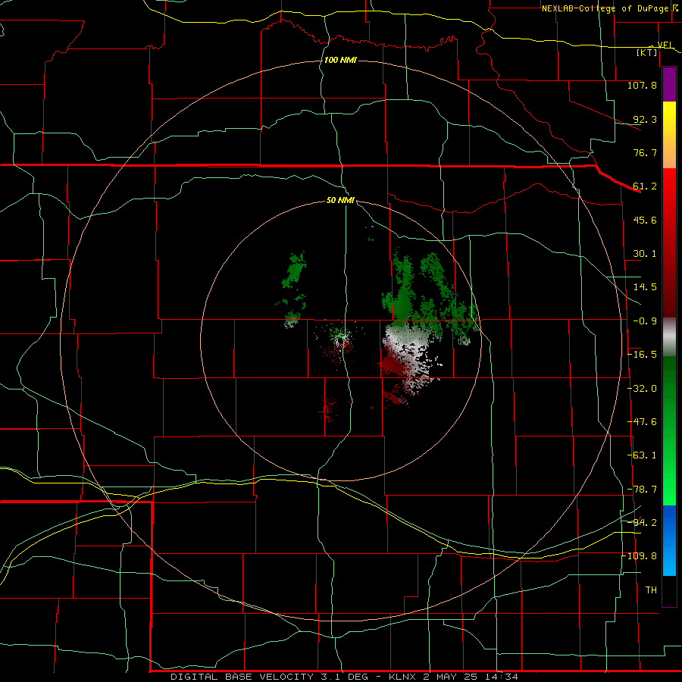Select the -63.1 scale value
682x682 pixels.
642,455
